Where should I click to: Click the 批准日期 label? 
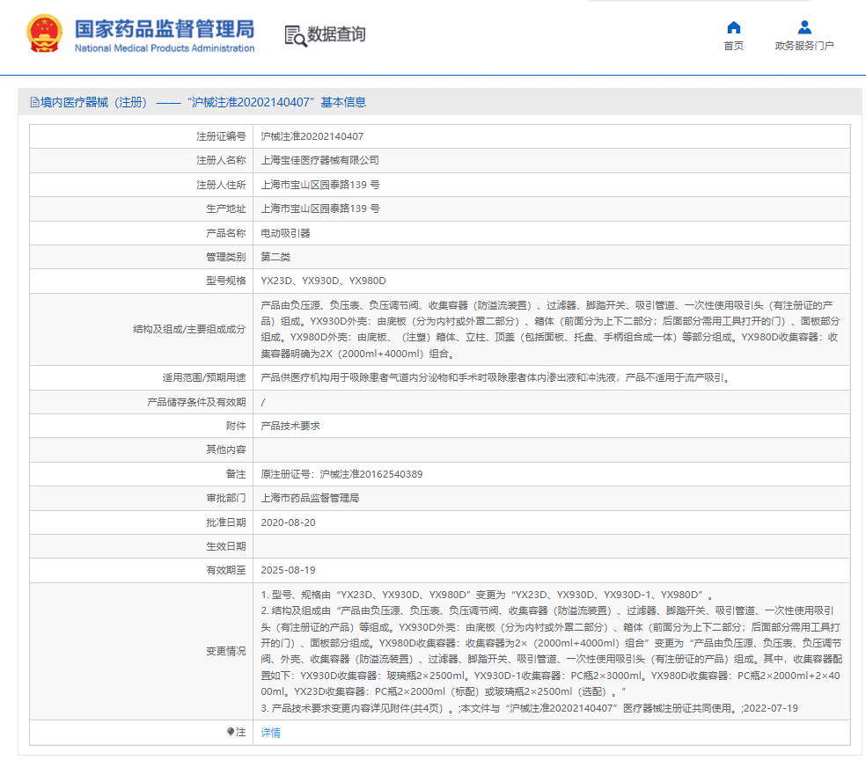coord(226,522)
